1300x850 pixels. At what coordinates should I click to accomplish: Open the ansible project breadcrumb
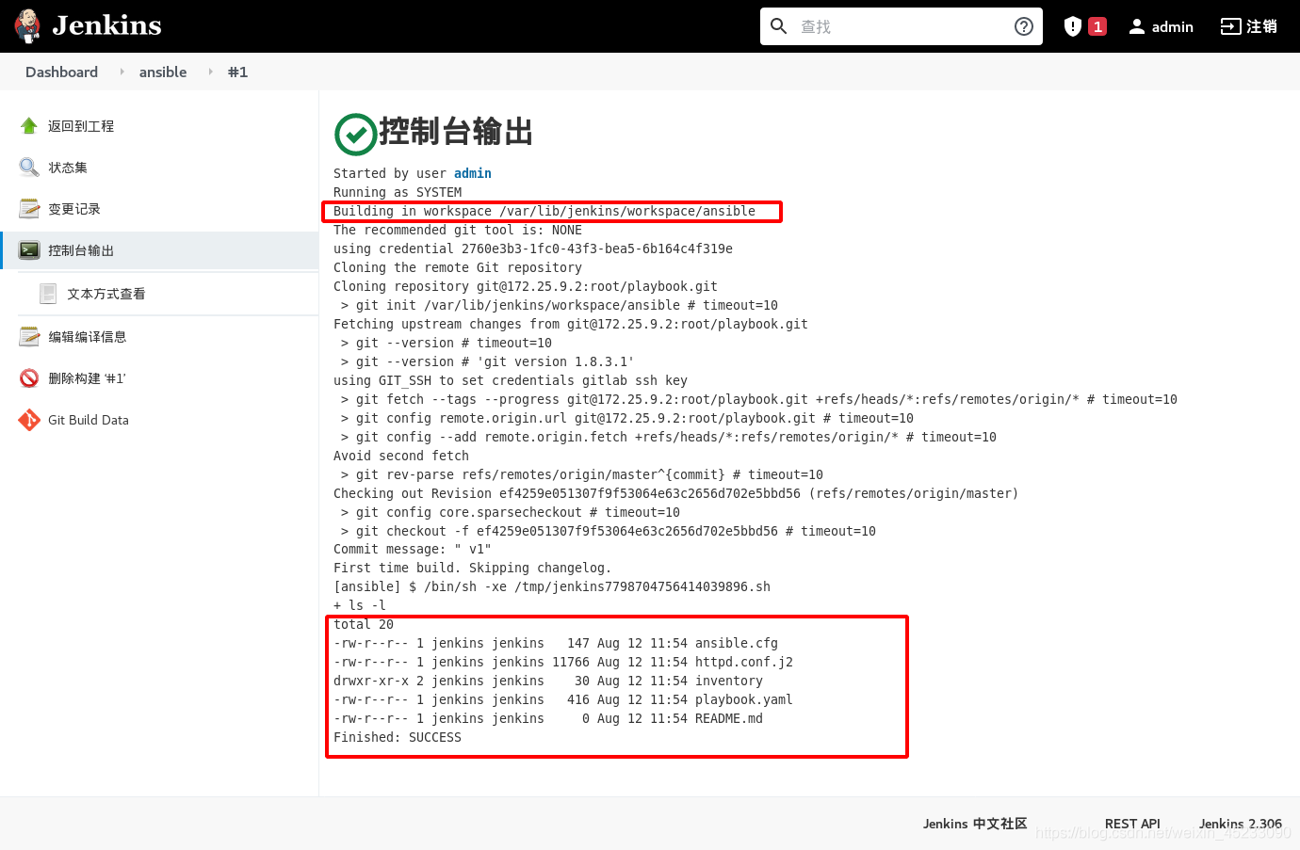click(163, 72)
